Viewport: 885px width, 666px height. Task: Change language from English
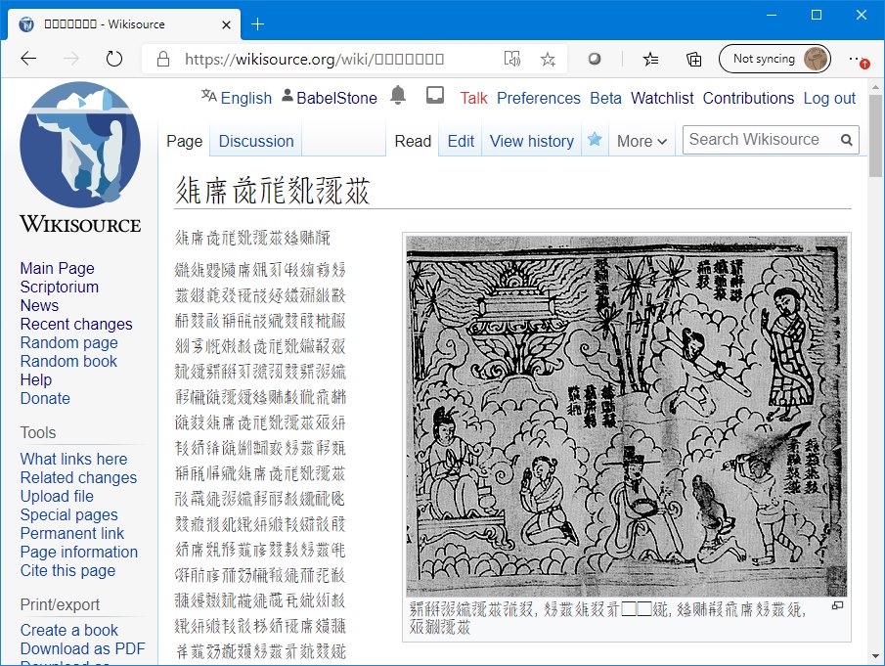coord(246,98)
